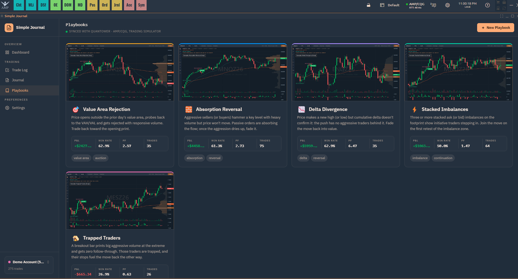The width and height of the screenshot is (518, 279).
Task: Show the Pos positions panel
Action: [92, 5]
